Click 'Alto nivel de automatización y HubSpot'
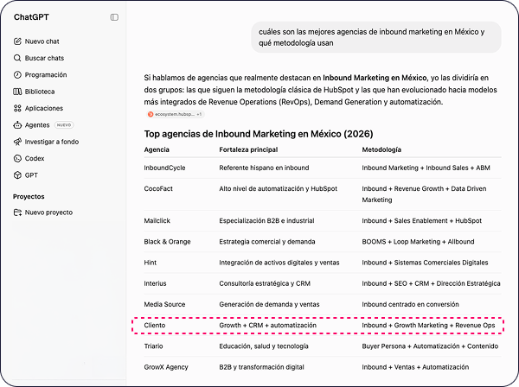Screen dimensions: 519x387 pos(278,188)
